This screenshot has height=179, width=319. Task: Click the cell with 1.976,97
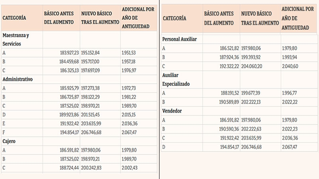[131, 70]
